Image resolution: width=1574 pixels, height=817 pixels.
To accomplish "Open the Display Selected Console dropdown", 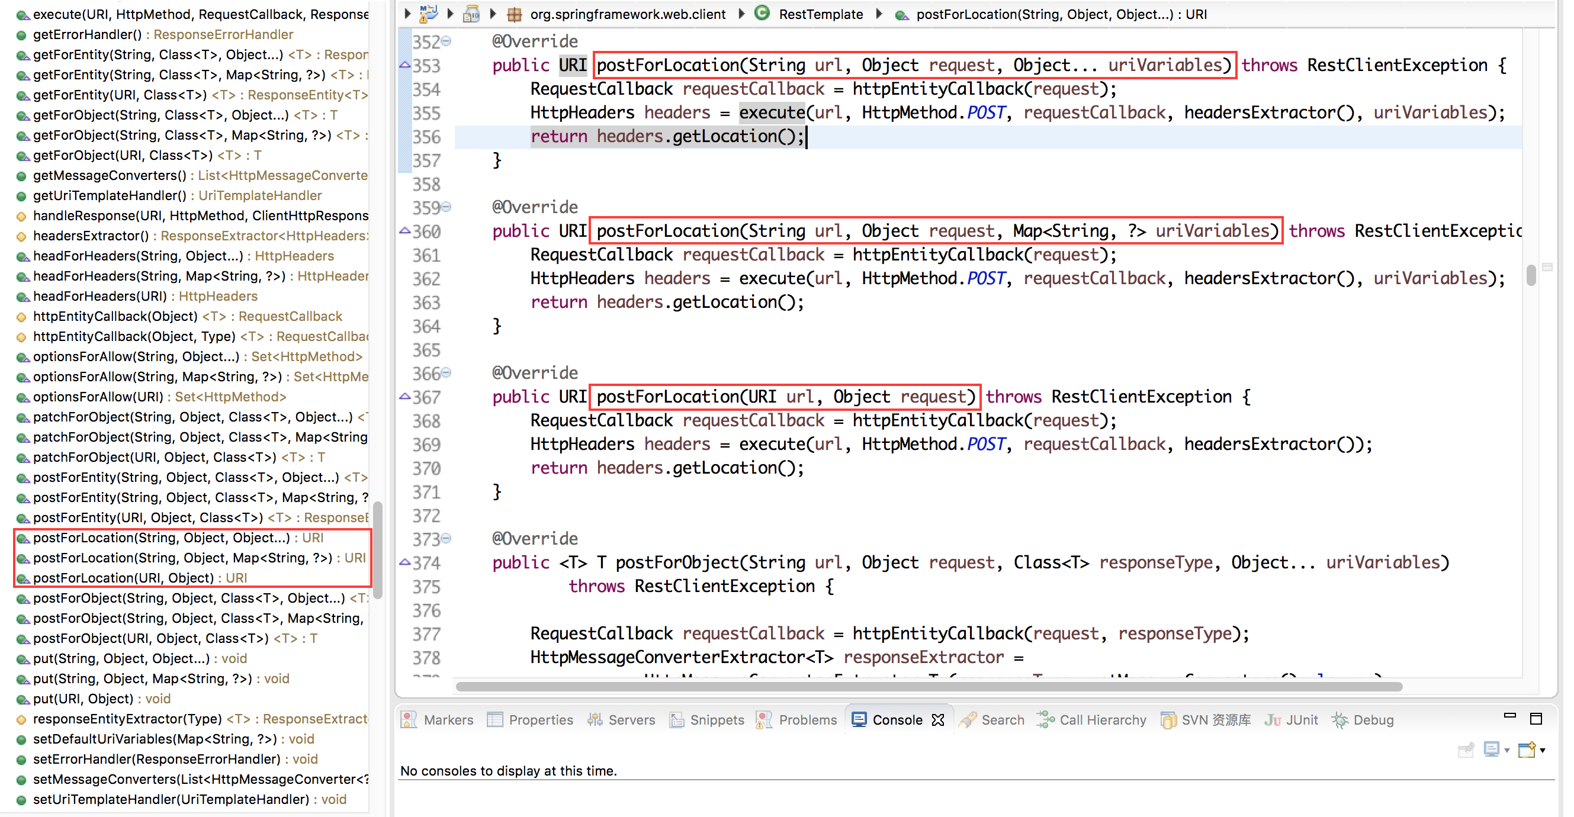I will (1506, 750).
